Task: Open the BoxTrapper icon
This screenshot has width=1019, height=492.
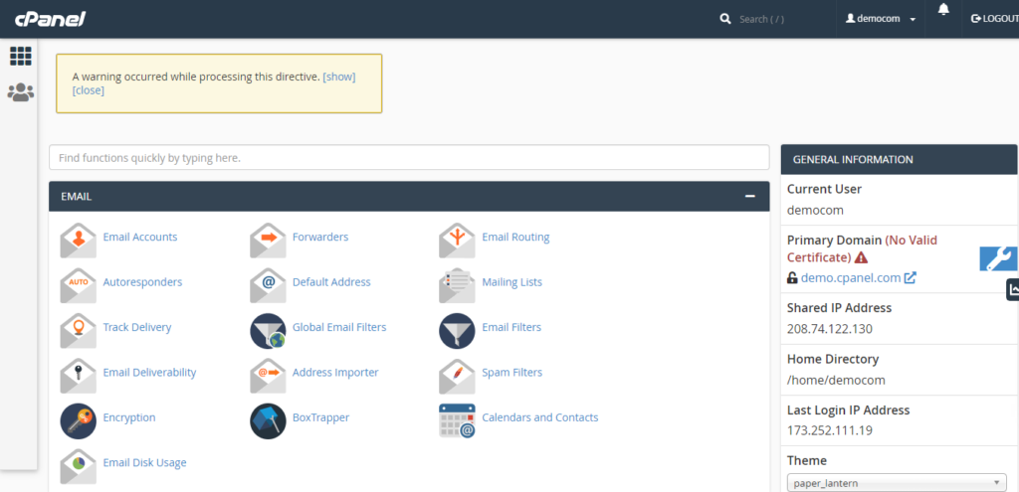Action: (x=268, y=421)
